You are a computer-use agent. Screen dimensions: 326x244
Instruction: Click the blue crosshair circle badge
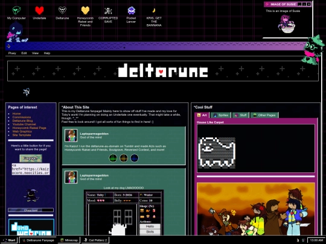point(135,158)
